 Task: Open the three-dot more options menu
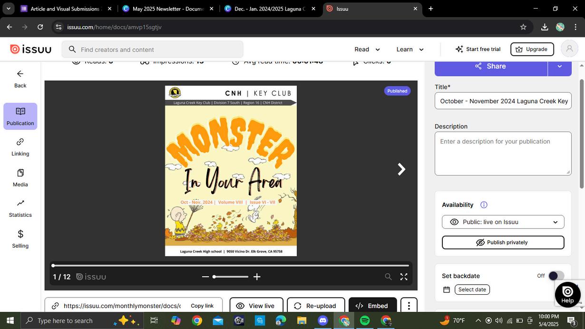(409, 306)
